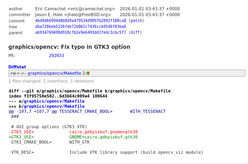
Task: Click the '# GUI group options' comment line
Action: click(49, 127)
